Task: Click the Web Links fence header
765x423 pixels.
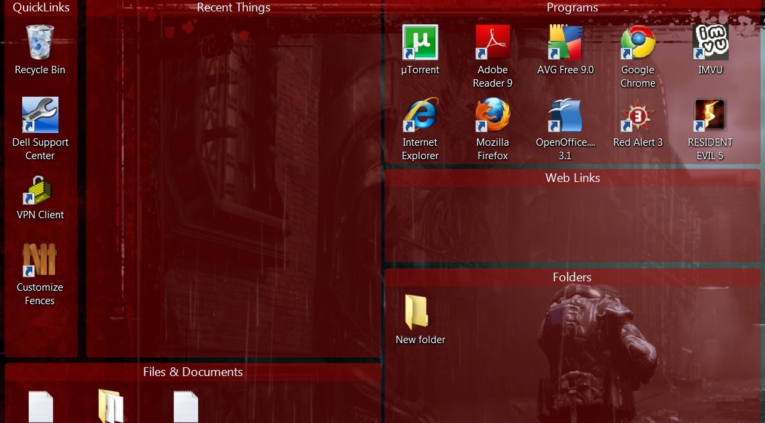Action: pos(572,177)
